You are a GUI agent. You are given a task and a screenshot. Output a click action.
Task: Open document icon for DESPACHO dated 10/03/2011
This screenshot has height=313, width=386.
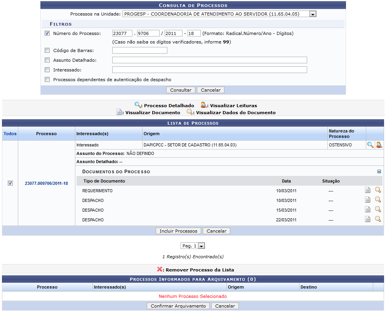click(367, 200)
